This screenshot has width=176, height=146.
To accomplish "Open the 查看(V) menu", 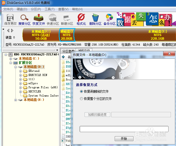I will point(63,9).
